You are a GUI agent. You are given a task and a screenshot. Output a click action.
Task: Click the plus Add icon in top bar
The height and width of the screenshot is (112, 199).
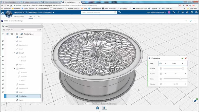click(178, 12)
